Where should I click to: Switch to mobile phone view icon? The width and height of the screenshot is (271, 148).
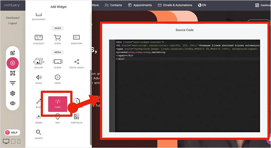pos(19,141)
